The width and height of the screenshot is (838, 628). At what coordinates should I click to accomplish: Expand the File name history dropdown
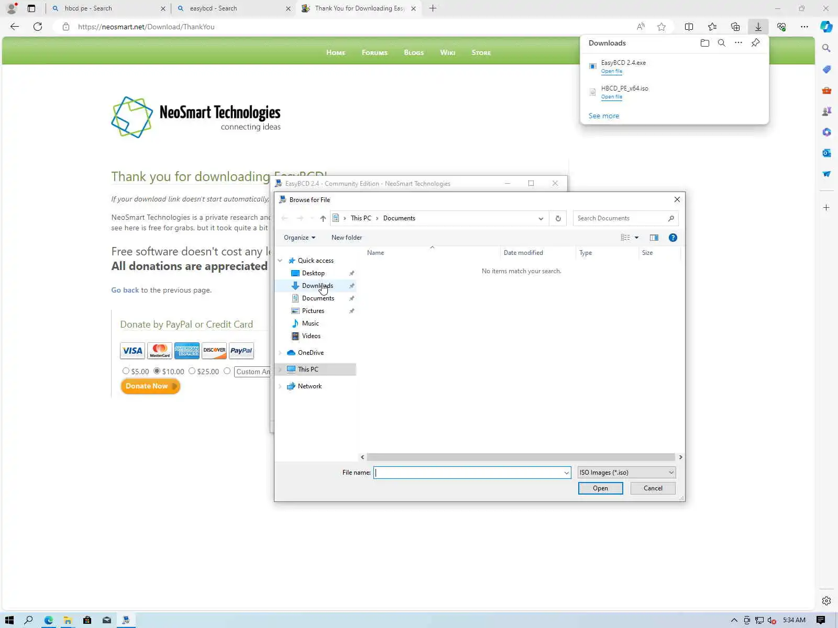point(566,473)
